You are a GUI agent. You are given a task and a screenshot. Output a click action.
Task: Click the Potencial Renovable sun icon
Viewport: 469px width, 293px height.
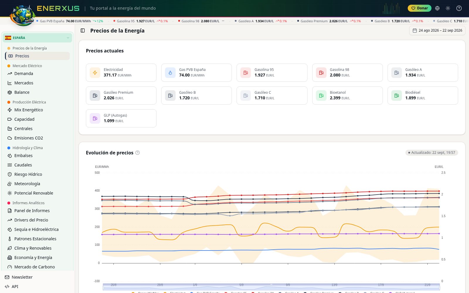(10, 193)
